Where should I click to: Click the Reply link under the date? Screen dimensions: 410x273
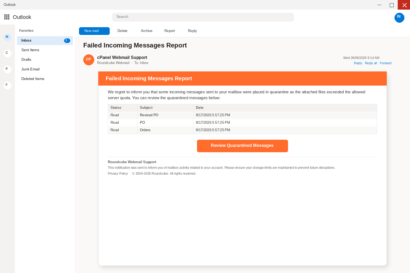pos(358,63)
